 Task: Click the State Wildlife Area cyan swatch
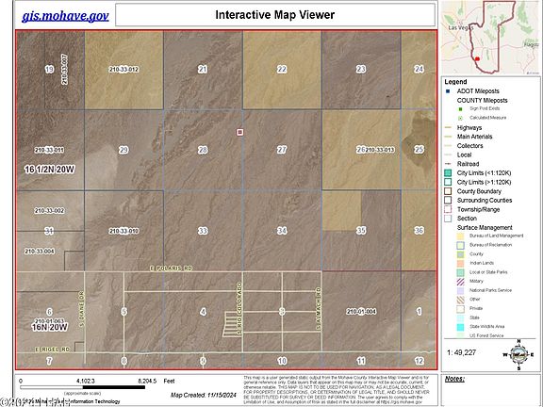click(460, 327)
